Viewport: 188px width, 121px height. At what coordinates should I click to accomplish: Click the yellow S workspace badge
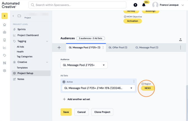4,16
